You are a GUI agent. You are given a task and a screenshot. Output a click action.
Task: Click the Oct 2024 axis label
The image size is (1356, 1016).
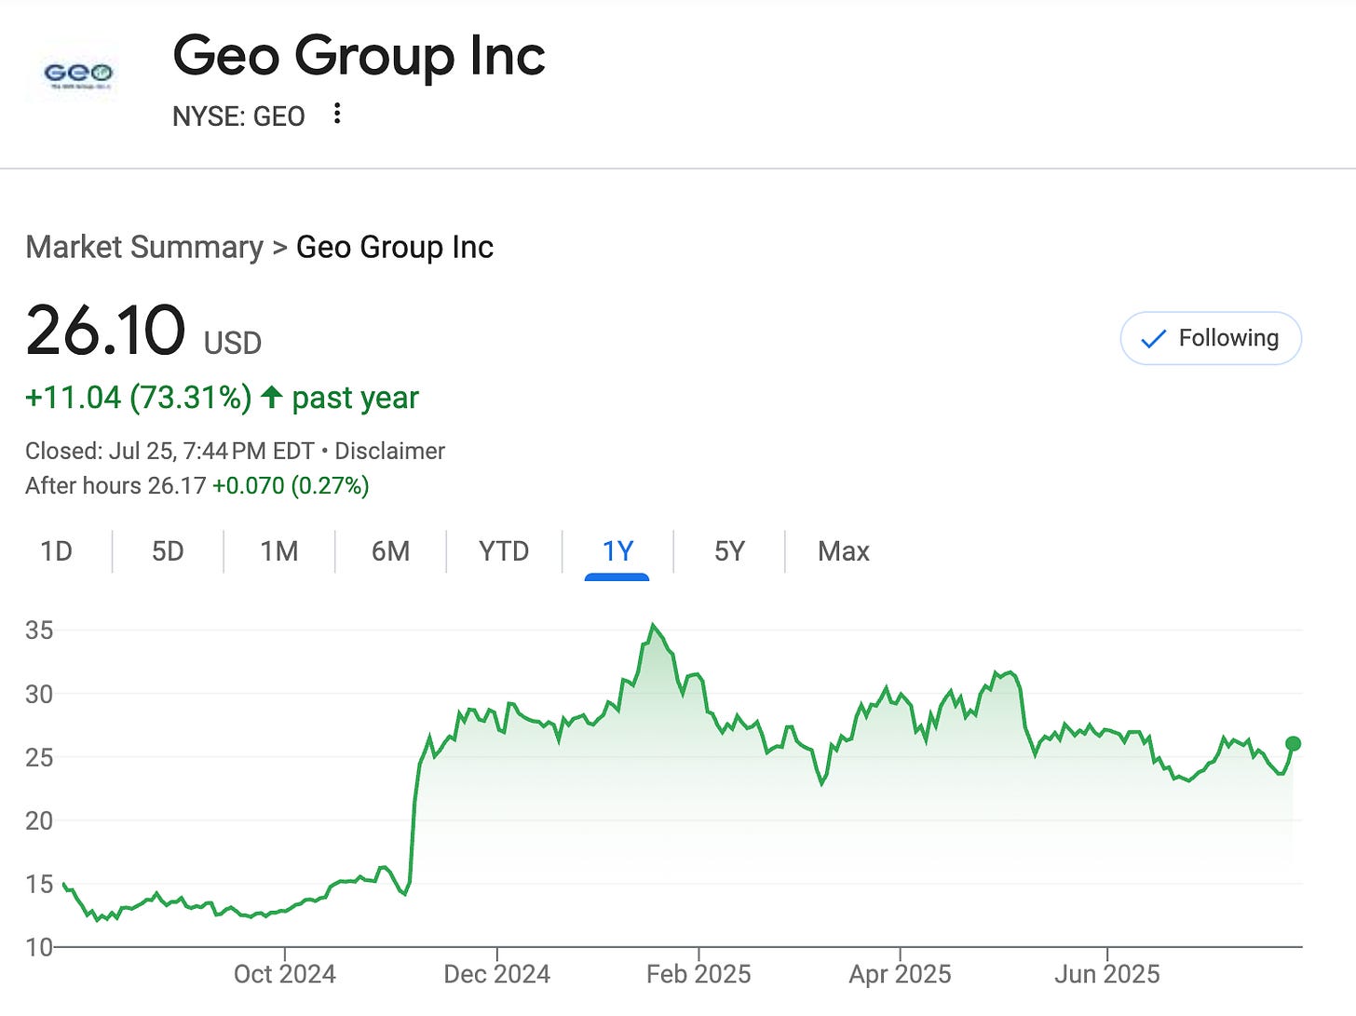[x=284, y=974]
